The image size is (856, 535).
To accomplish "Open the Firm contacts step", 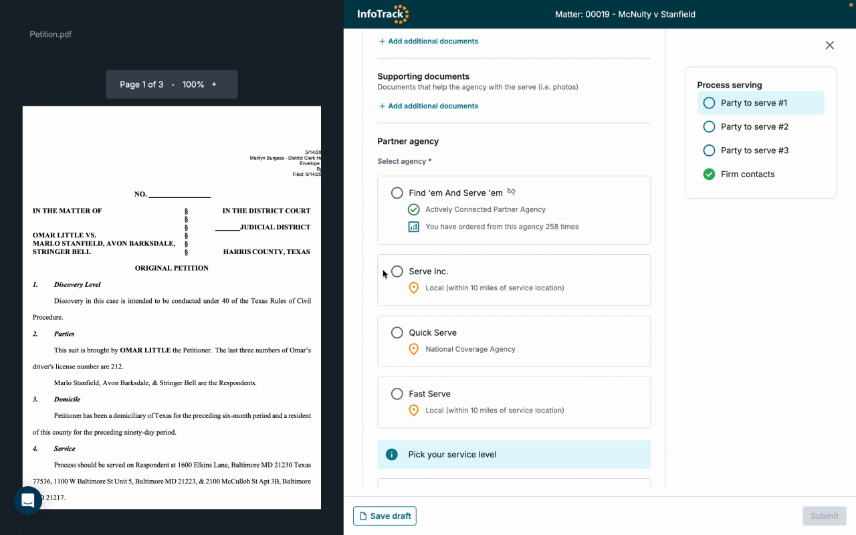I will [747, 175].
